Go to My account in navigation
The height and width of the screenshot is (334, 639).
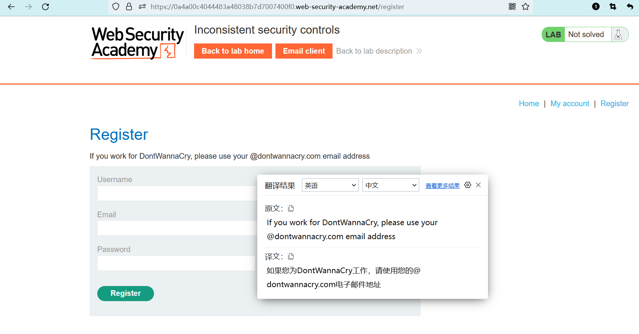coord(570,104)
